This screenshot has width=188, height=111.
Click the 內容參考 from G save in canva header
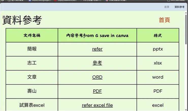(97, 35)
